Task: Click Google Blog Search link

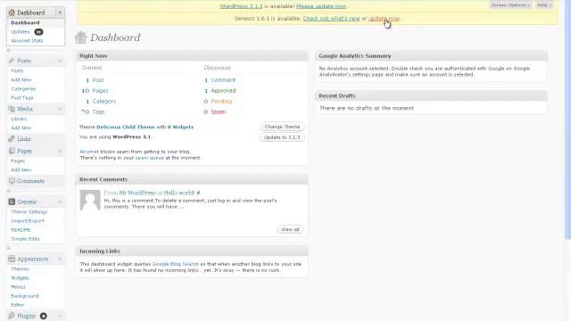Action: [176, 264]
